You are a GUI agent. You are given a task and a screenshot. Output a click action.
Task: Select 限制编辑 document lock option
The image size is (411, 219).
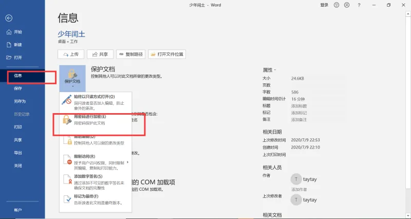coord(96,140)
